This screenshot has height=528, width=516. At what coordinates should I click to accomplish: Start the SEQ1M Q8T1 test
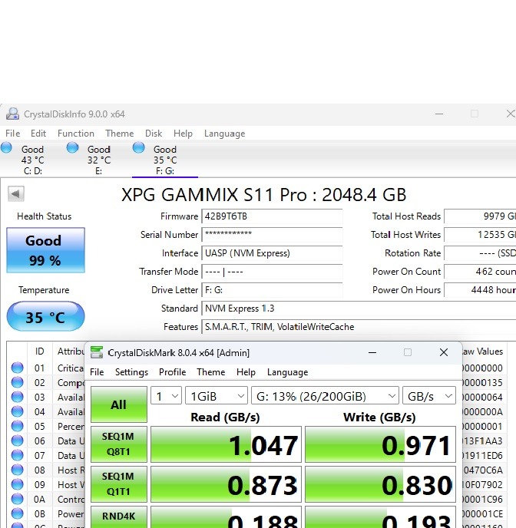(x=119, y=444)
